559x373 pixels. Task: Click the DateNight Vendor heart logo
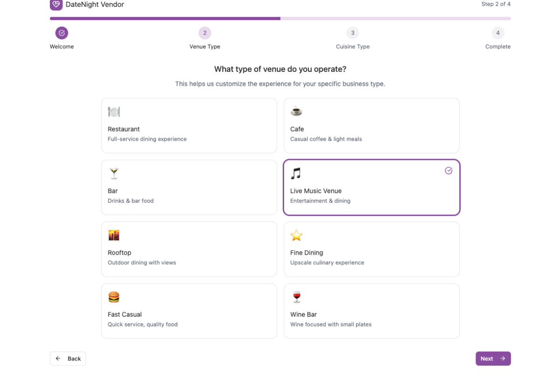click(56, 5)
